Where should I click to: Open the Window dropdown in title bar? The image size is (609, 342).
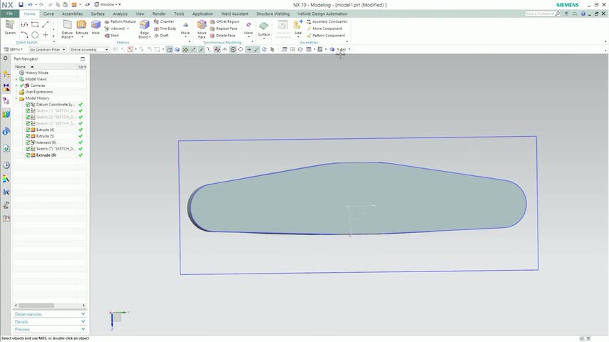point(108,5)
